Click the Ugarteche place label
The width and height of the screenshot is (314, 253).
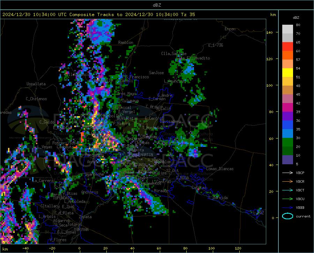(x=94, y=174)
